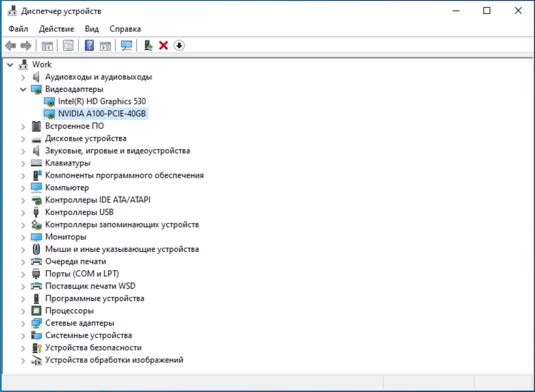Screen dimensions: 535x392
Task: Click the Work computer root icon
Action: (x=23, y=64)
